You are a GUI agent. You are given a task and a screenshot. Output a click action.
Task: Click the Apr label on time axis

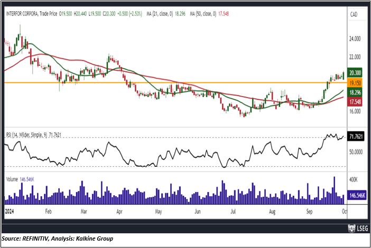[x=119, y=212]
